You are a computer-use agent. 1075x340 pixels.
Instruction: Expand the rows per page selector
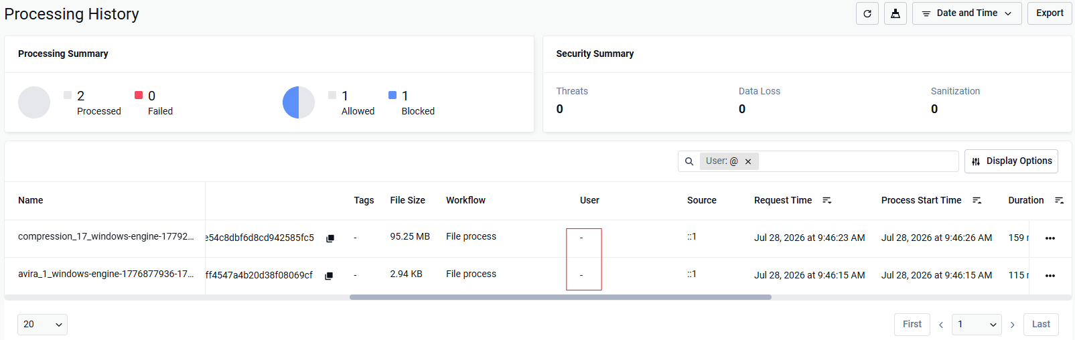pos(42,325)
